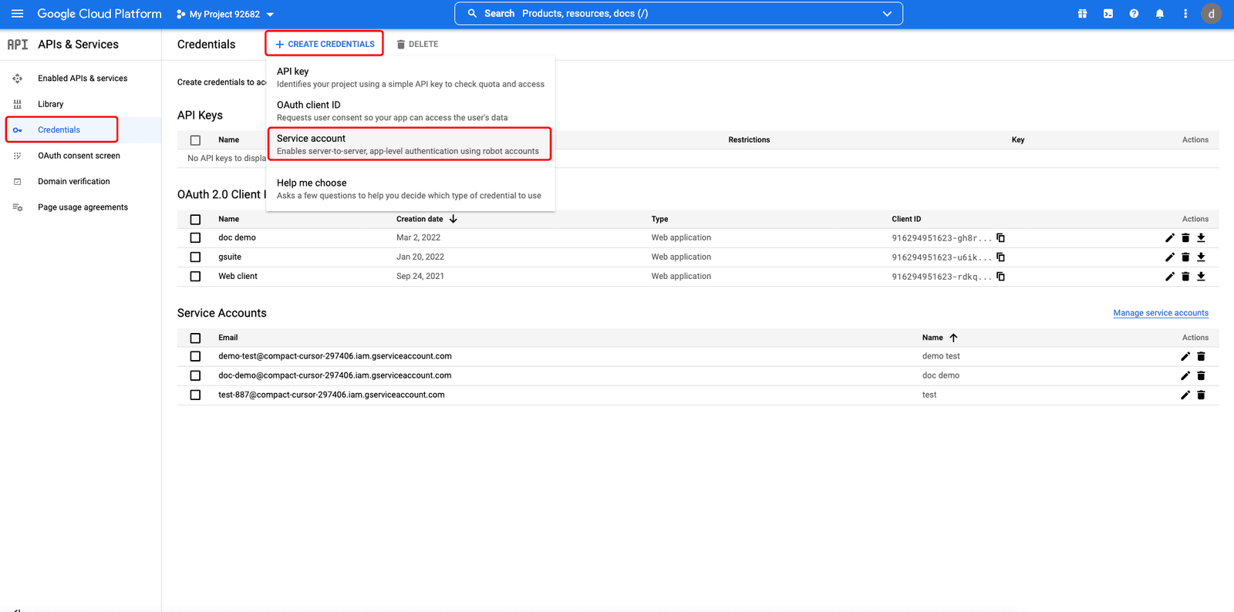Image resolution: width=1234 pixels, height=612 pixels.
Task: Check the Web client row
Action: coord(195,277)
